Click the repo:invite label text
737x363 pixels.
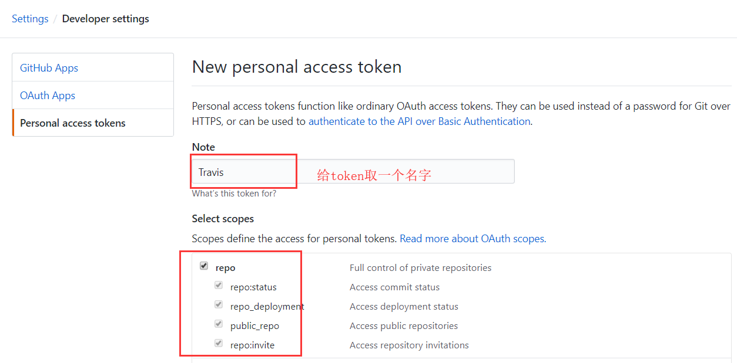pyautogui.click(x=252, y=345)
